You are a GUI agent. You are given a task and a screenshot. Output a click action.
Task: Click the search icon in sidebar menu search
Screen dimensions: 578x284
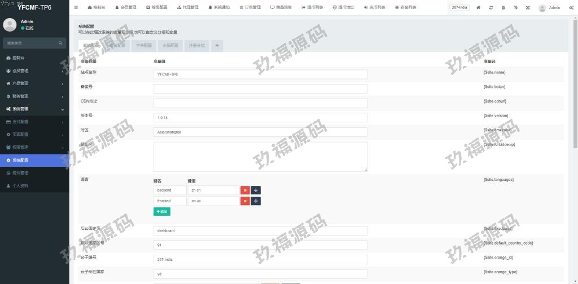pyautogui.click(x=60, y=43)
